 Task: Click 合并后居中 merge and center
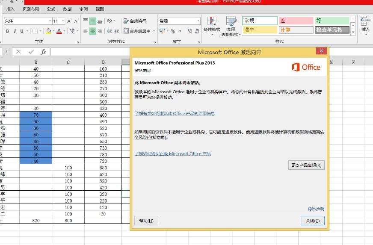click(x=137, y=31)
